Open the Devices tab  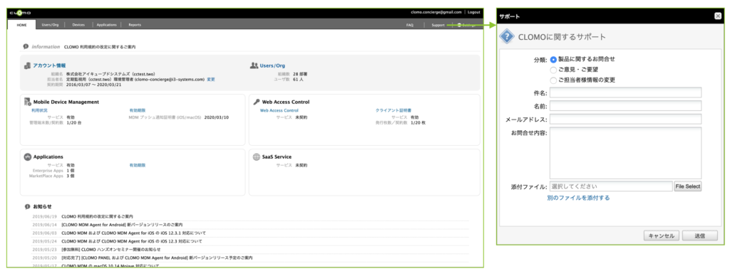point(78,25)
